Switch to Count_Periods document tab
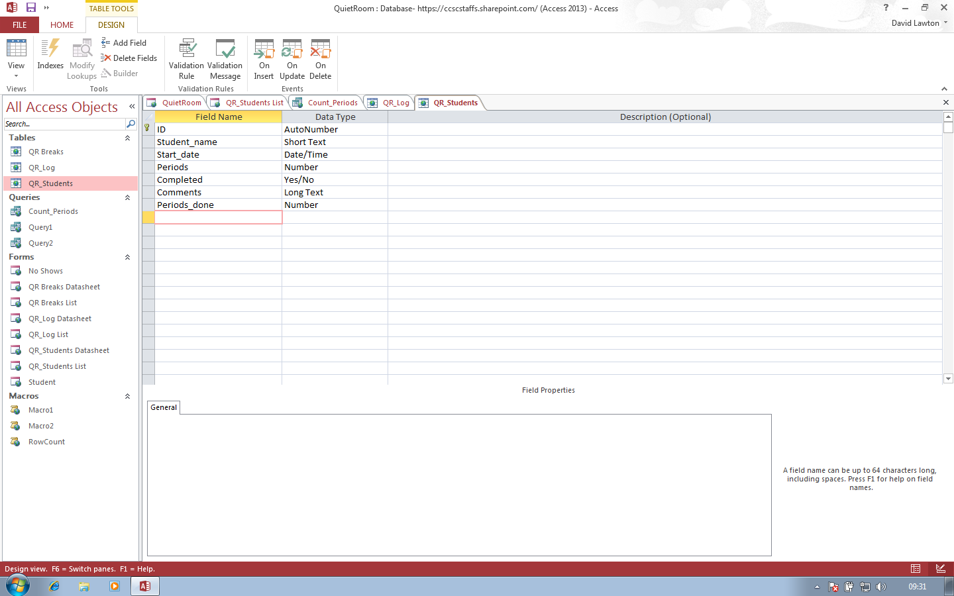This screenshot has width=954, height=596. click(x=325, y=103)
